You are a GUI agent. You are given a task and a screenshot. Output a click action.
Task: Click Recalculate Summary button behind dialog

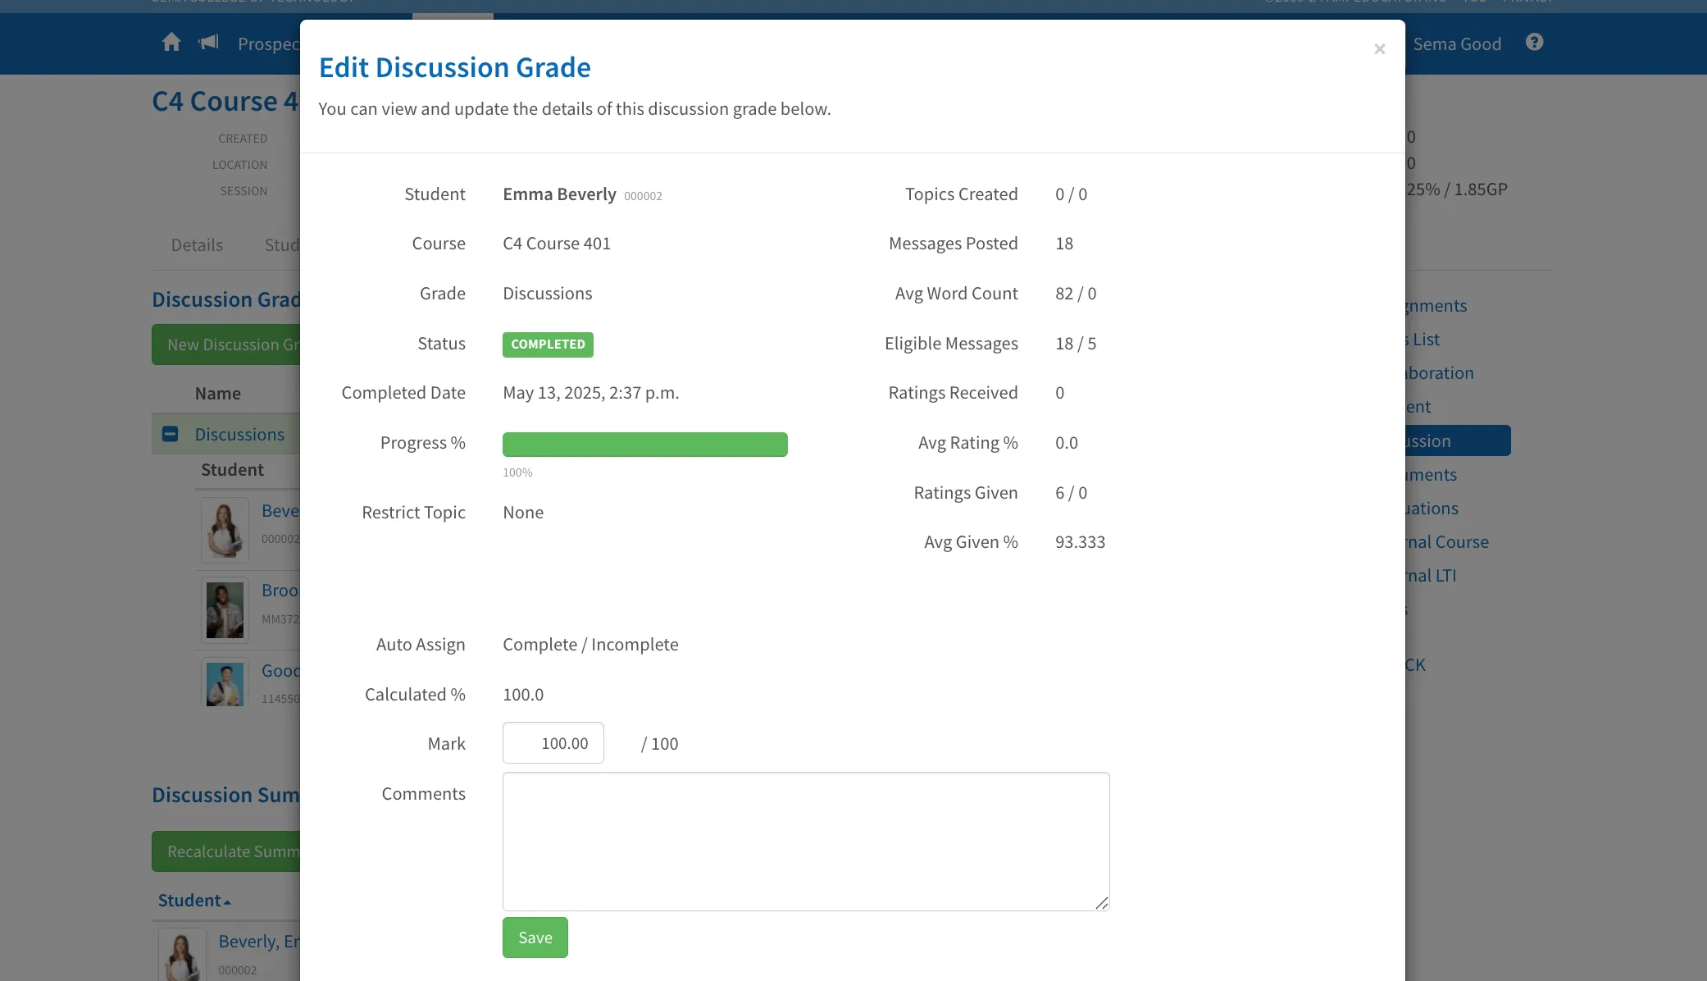pyautogui.click(x=226, y=851)
